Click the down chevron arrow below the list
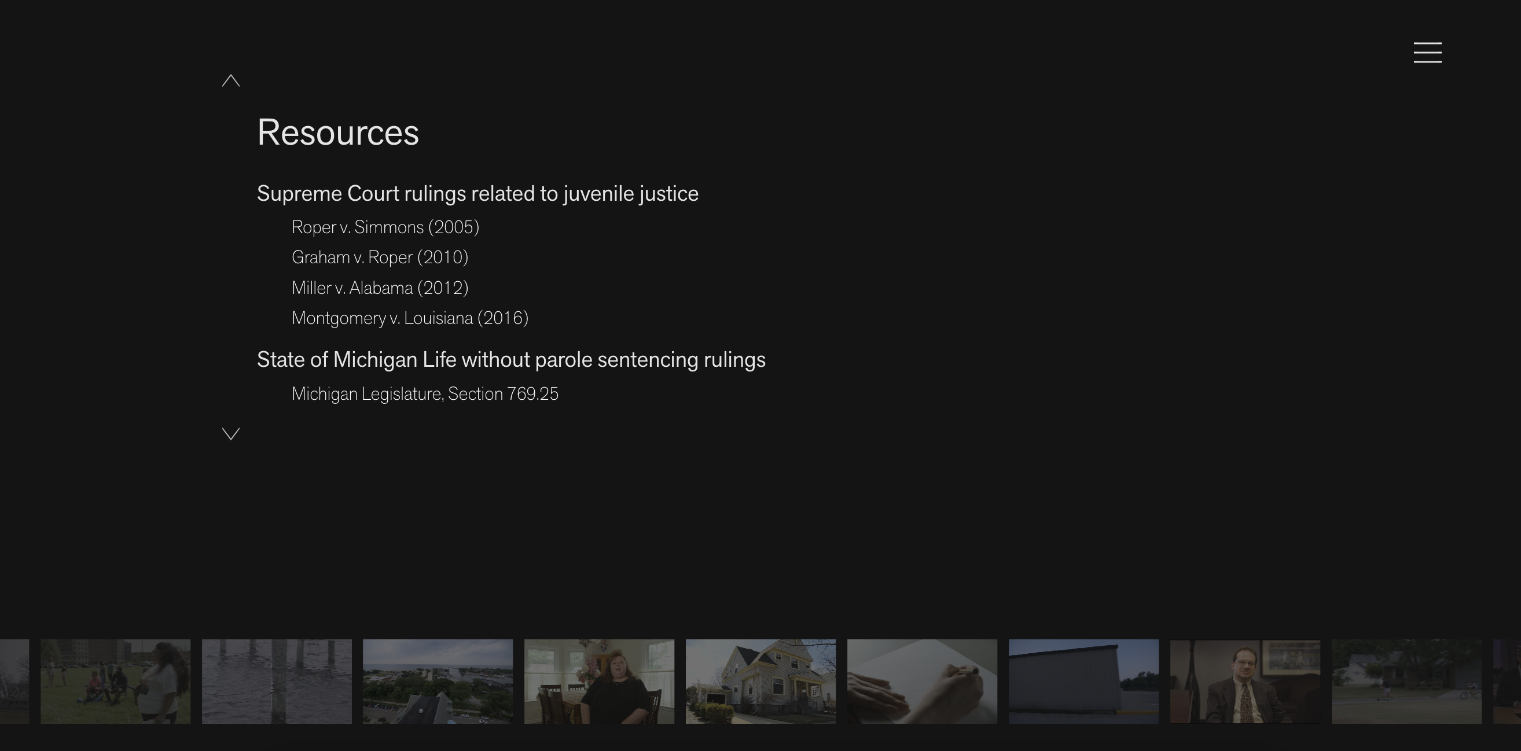 point(231,434)
